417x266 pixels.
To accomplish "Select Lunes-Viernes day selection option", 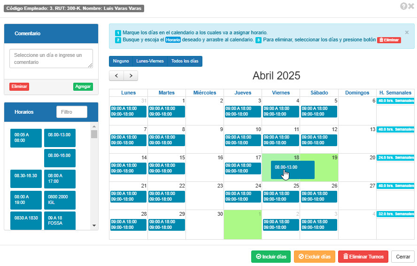I will pyautogui.click(x=150, y=61).
